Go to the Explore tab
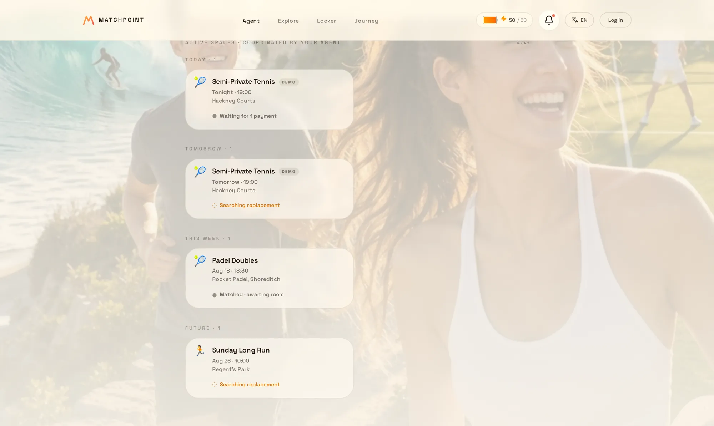Image resolution: width=714 pixels, height=426 pixels. point(288,21)
